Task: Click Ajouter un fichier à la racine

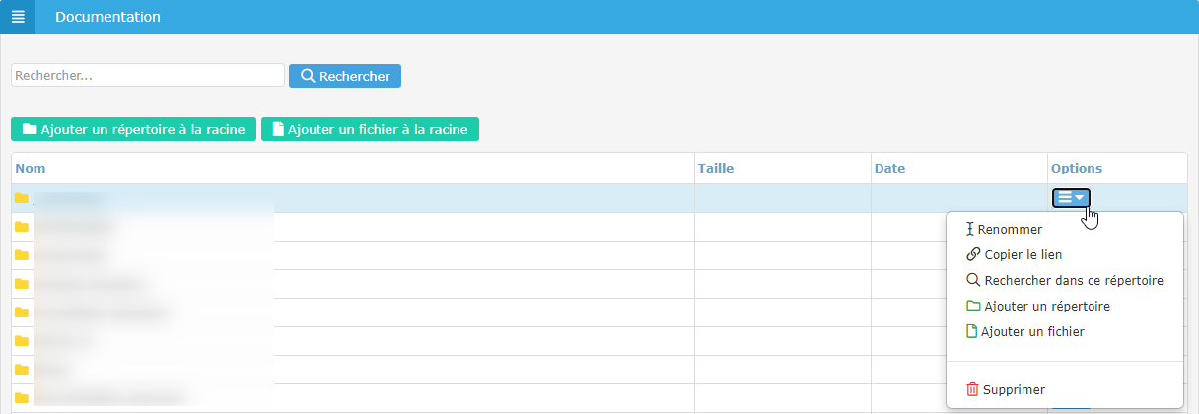Action: point(370,129)
